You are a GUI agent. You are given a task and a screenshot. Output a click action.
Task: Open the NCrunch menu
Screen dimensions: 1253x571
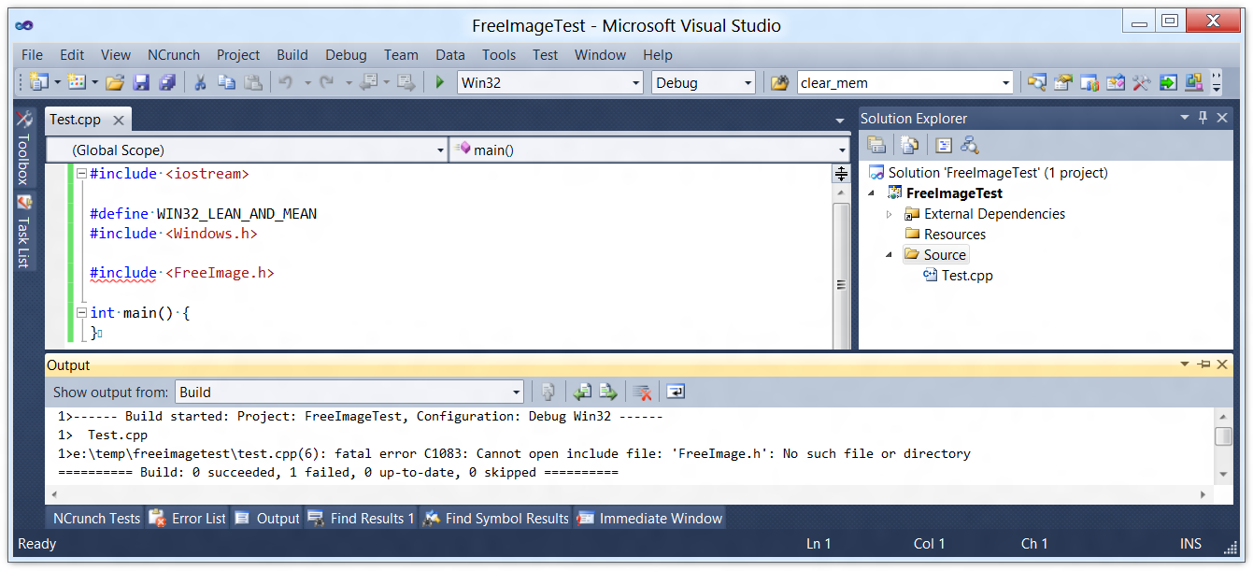pyautogui.click(x=174, y=54)
